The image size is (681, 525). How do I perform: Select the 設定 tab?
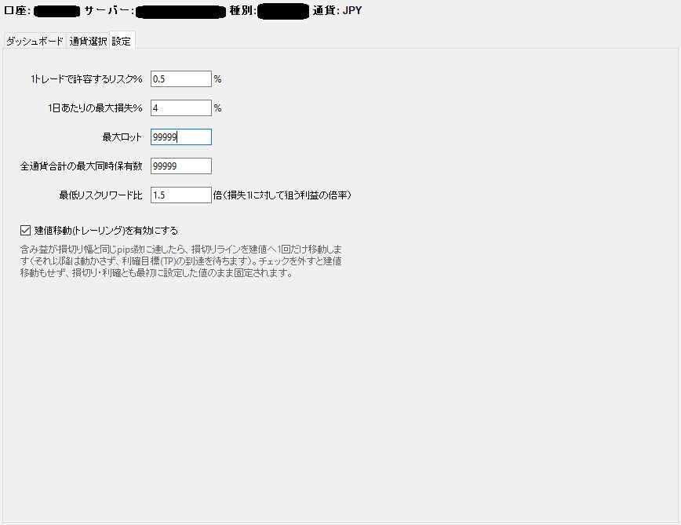coord(122,41)
